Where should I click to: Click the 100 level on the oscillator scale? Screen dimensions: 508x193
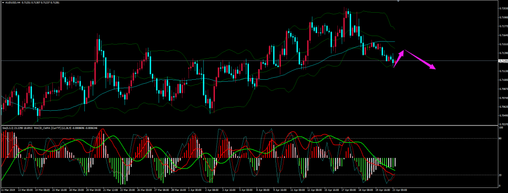501,127
